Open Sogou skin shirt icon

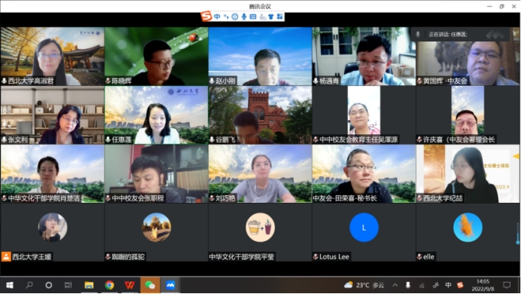[271, 17]
